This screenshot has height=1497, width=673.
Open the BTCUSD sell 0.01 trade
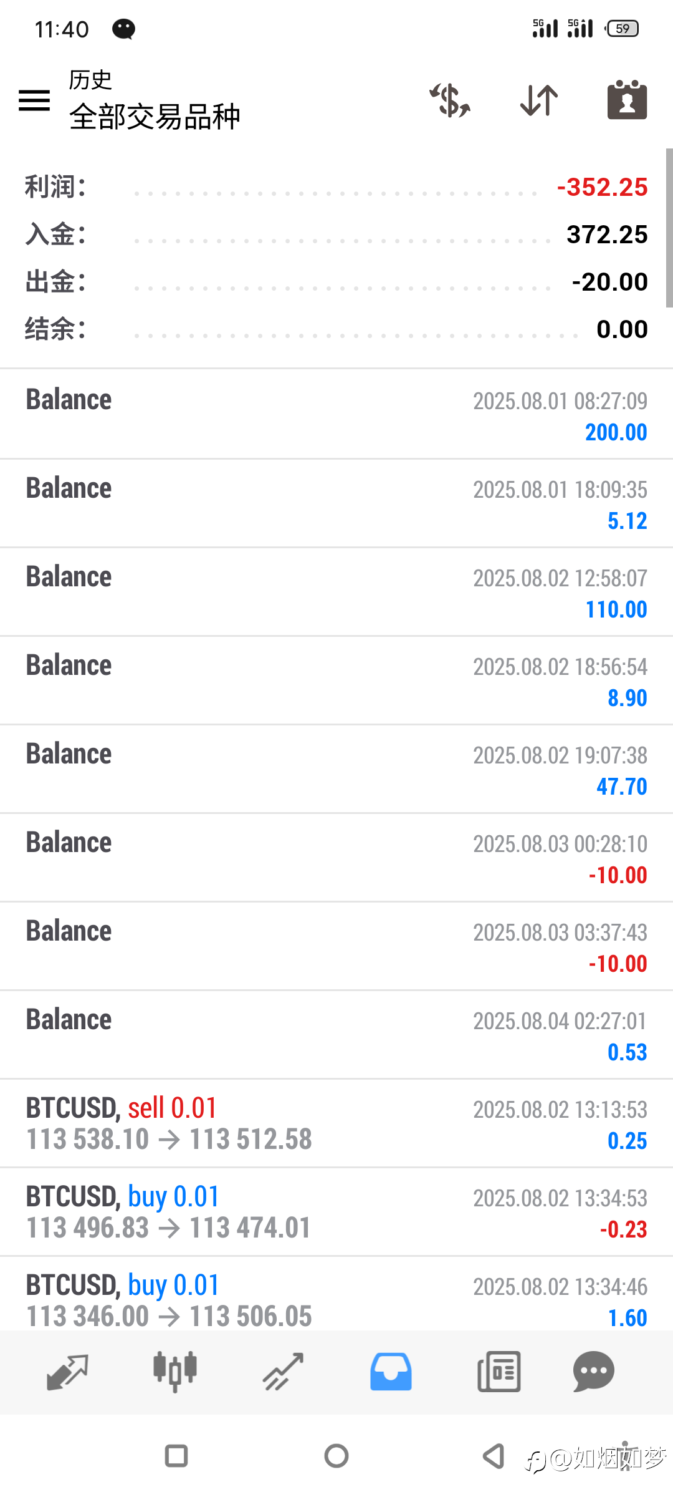(336, 1123)
